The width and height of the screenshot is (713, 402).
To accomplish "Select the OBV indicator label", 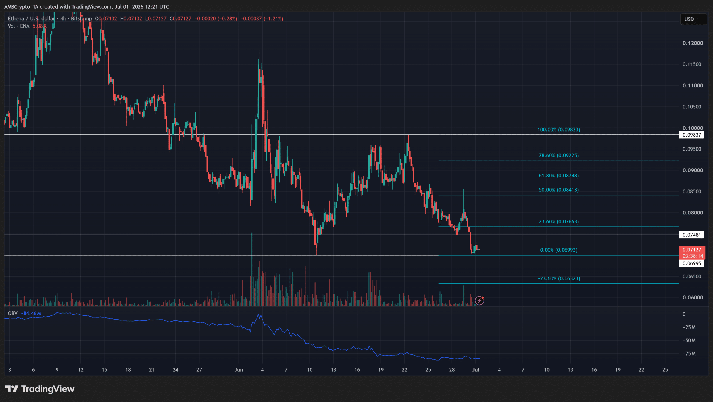I will tap(13, 313).
